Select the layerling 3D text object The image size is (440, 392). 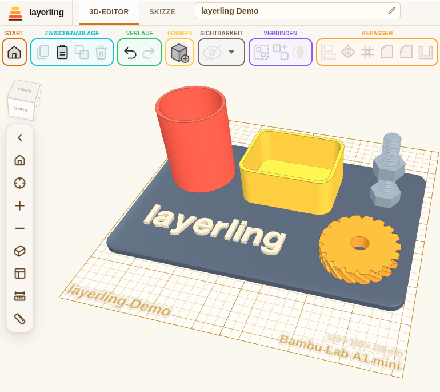(x=215, y=230)
